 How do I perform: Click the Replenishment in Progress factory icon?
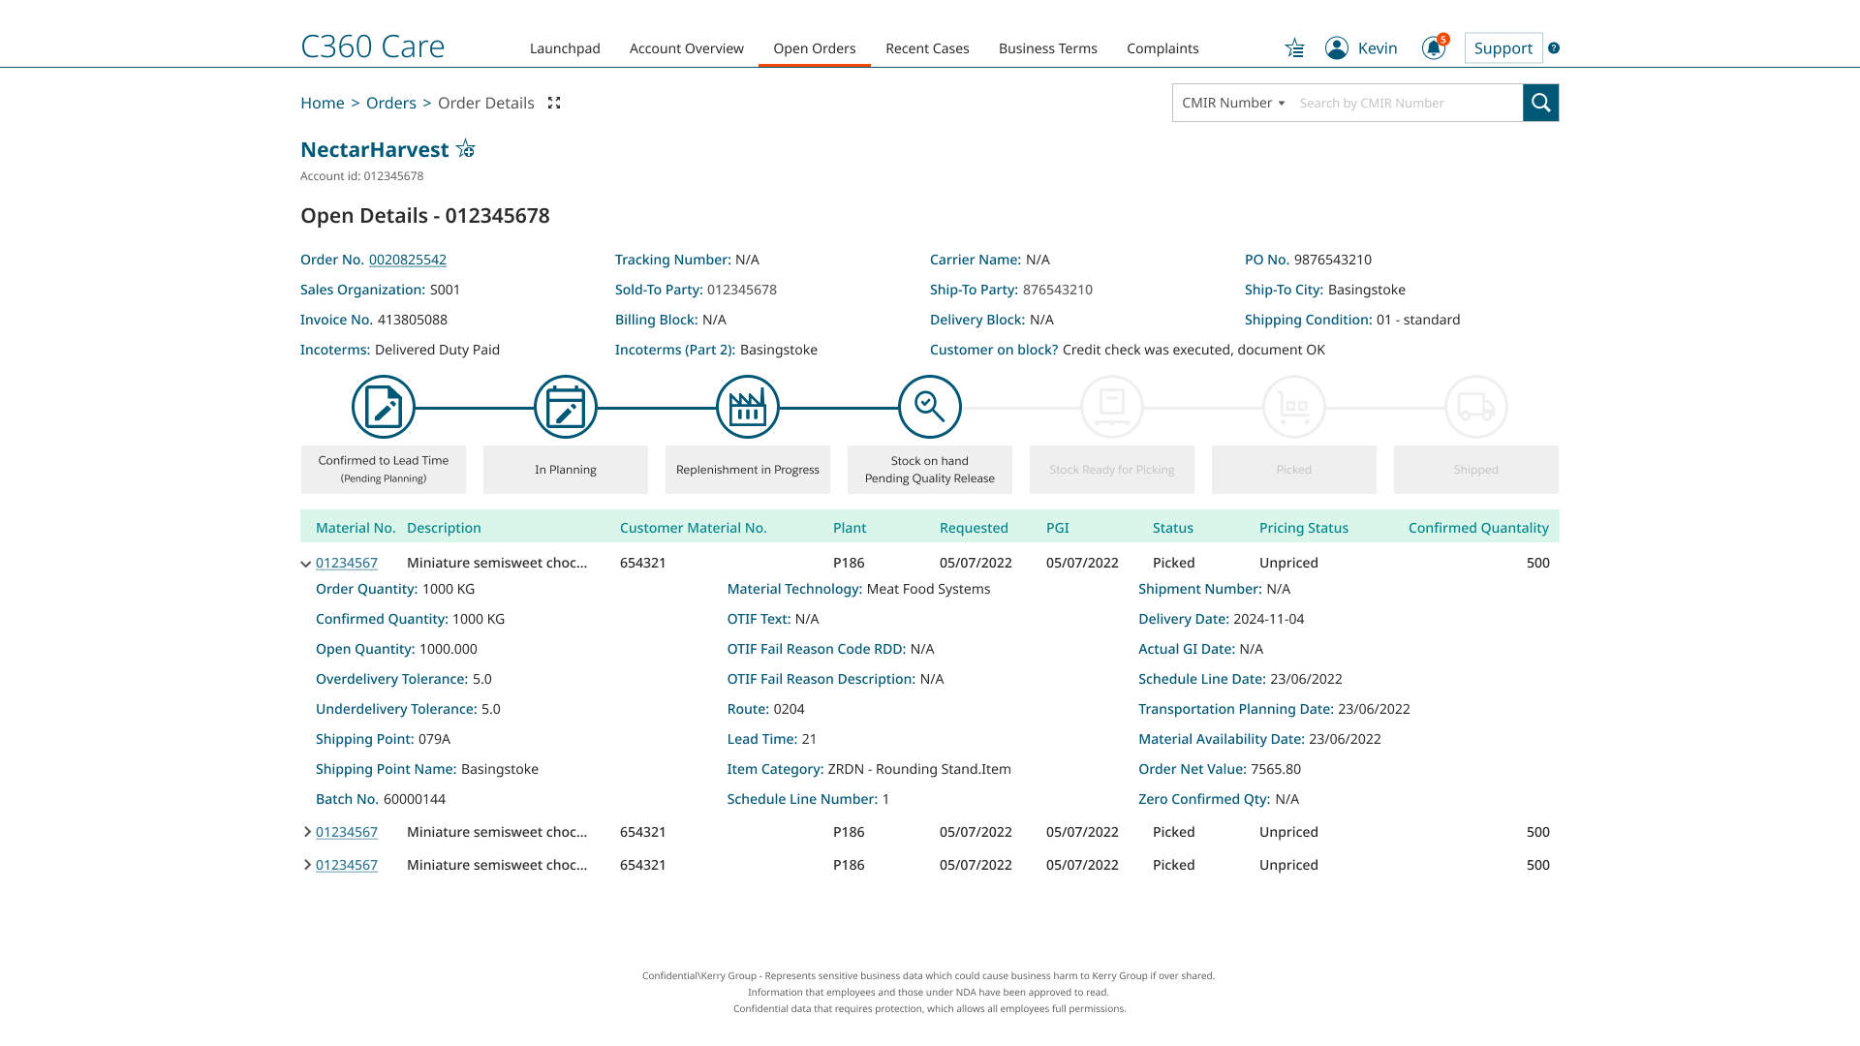pos(748,407)
